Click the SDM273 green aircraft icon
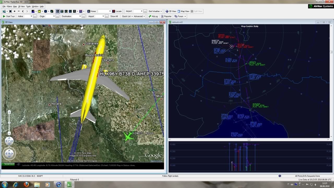Screen dimensions: 334x188 [x=128, y=136]
